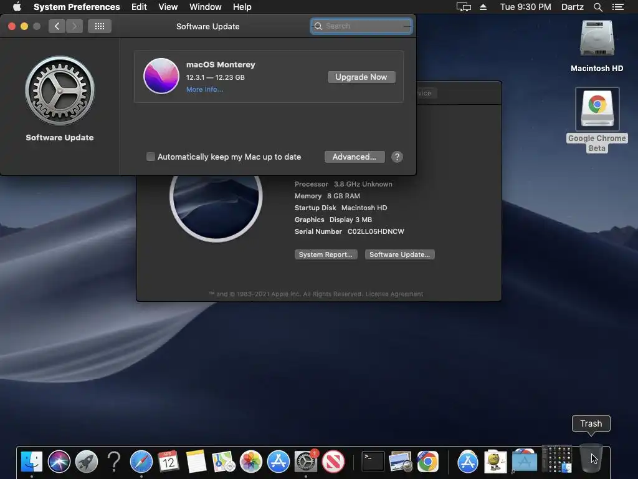Click the display mirroring menu bar icon
This screenshot has height=479, width=638.
464,7
